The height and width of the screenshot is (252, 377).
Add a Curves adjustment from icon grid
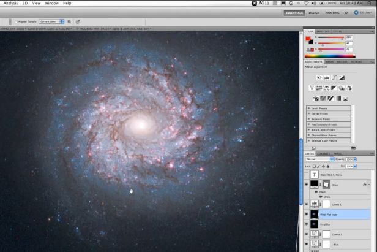point(334,78)
